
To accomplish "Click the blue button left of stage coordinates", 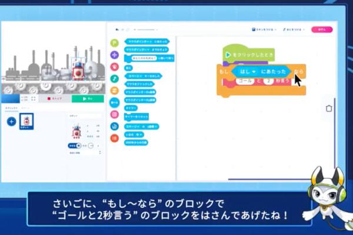I will (11, 99).
